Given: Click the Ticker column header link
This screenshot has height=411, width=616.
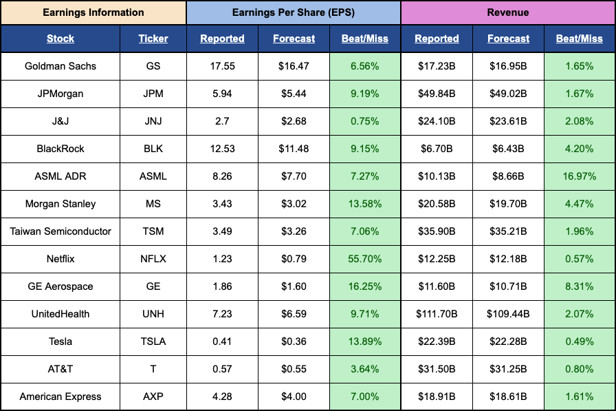Looking at the screenshot, I should coord(153,39).
